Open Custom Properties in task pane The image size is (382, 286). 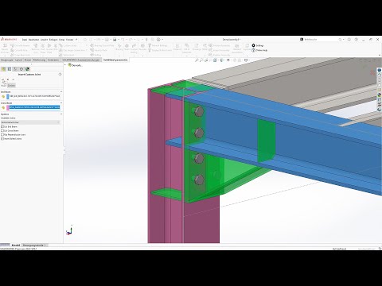coord(380,99)
